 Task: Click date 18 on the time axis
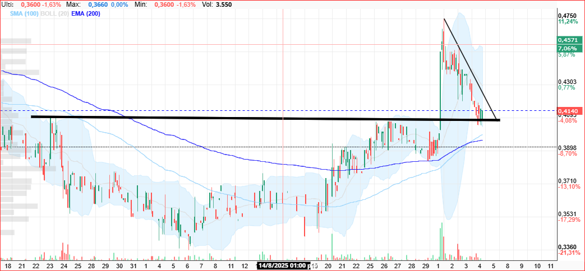8,266
